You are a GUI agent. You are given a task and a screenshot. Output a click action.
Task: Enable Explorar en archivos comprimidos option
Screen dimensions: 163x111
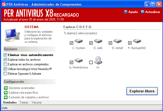tap(5, 64)
